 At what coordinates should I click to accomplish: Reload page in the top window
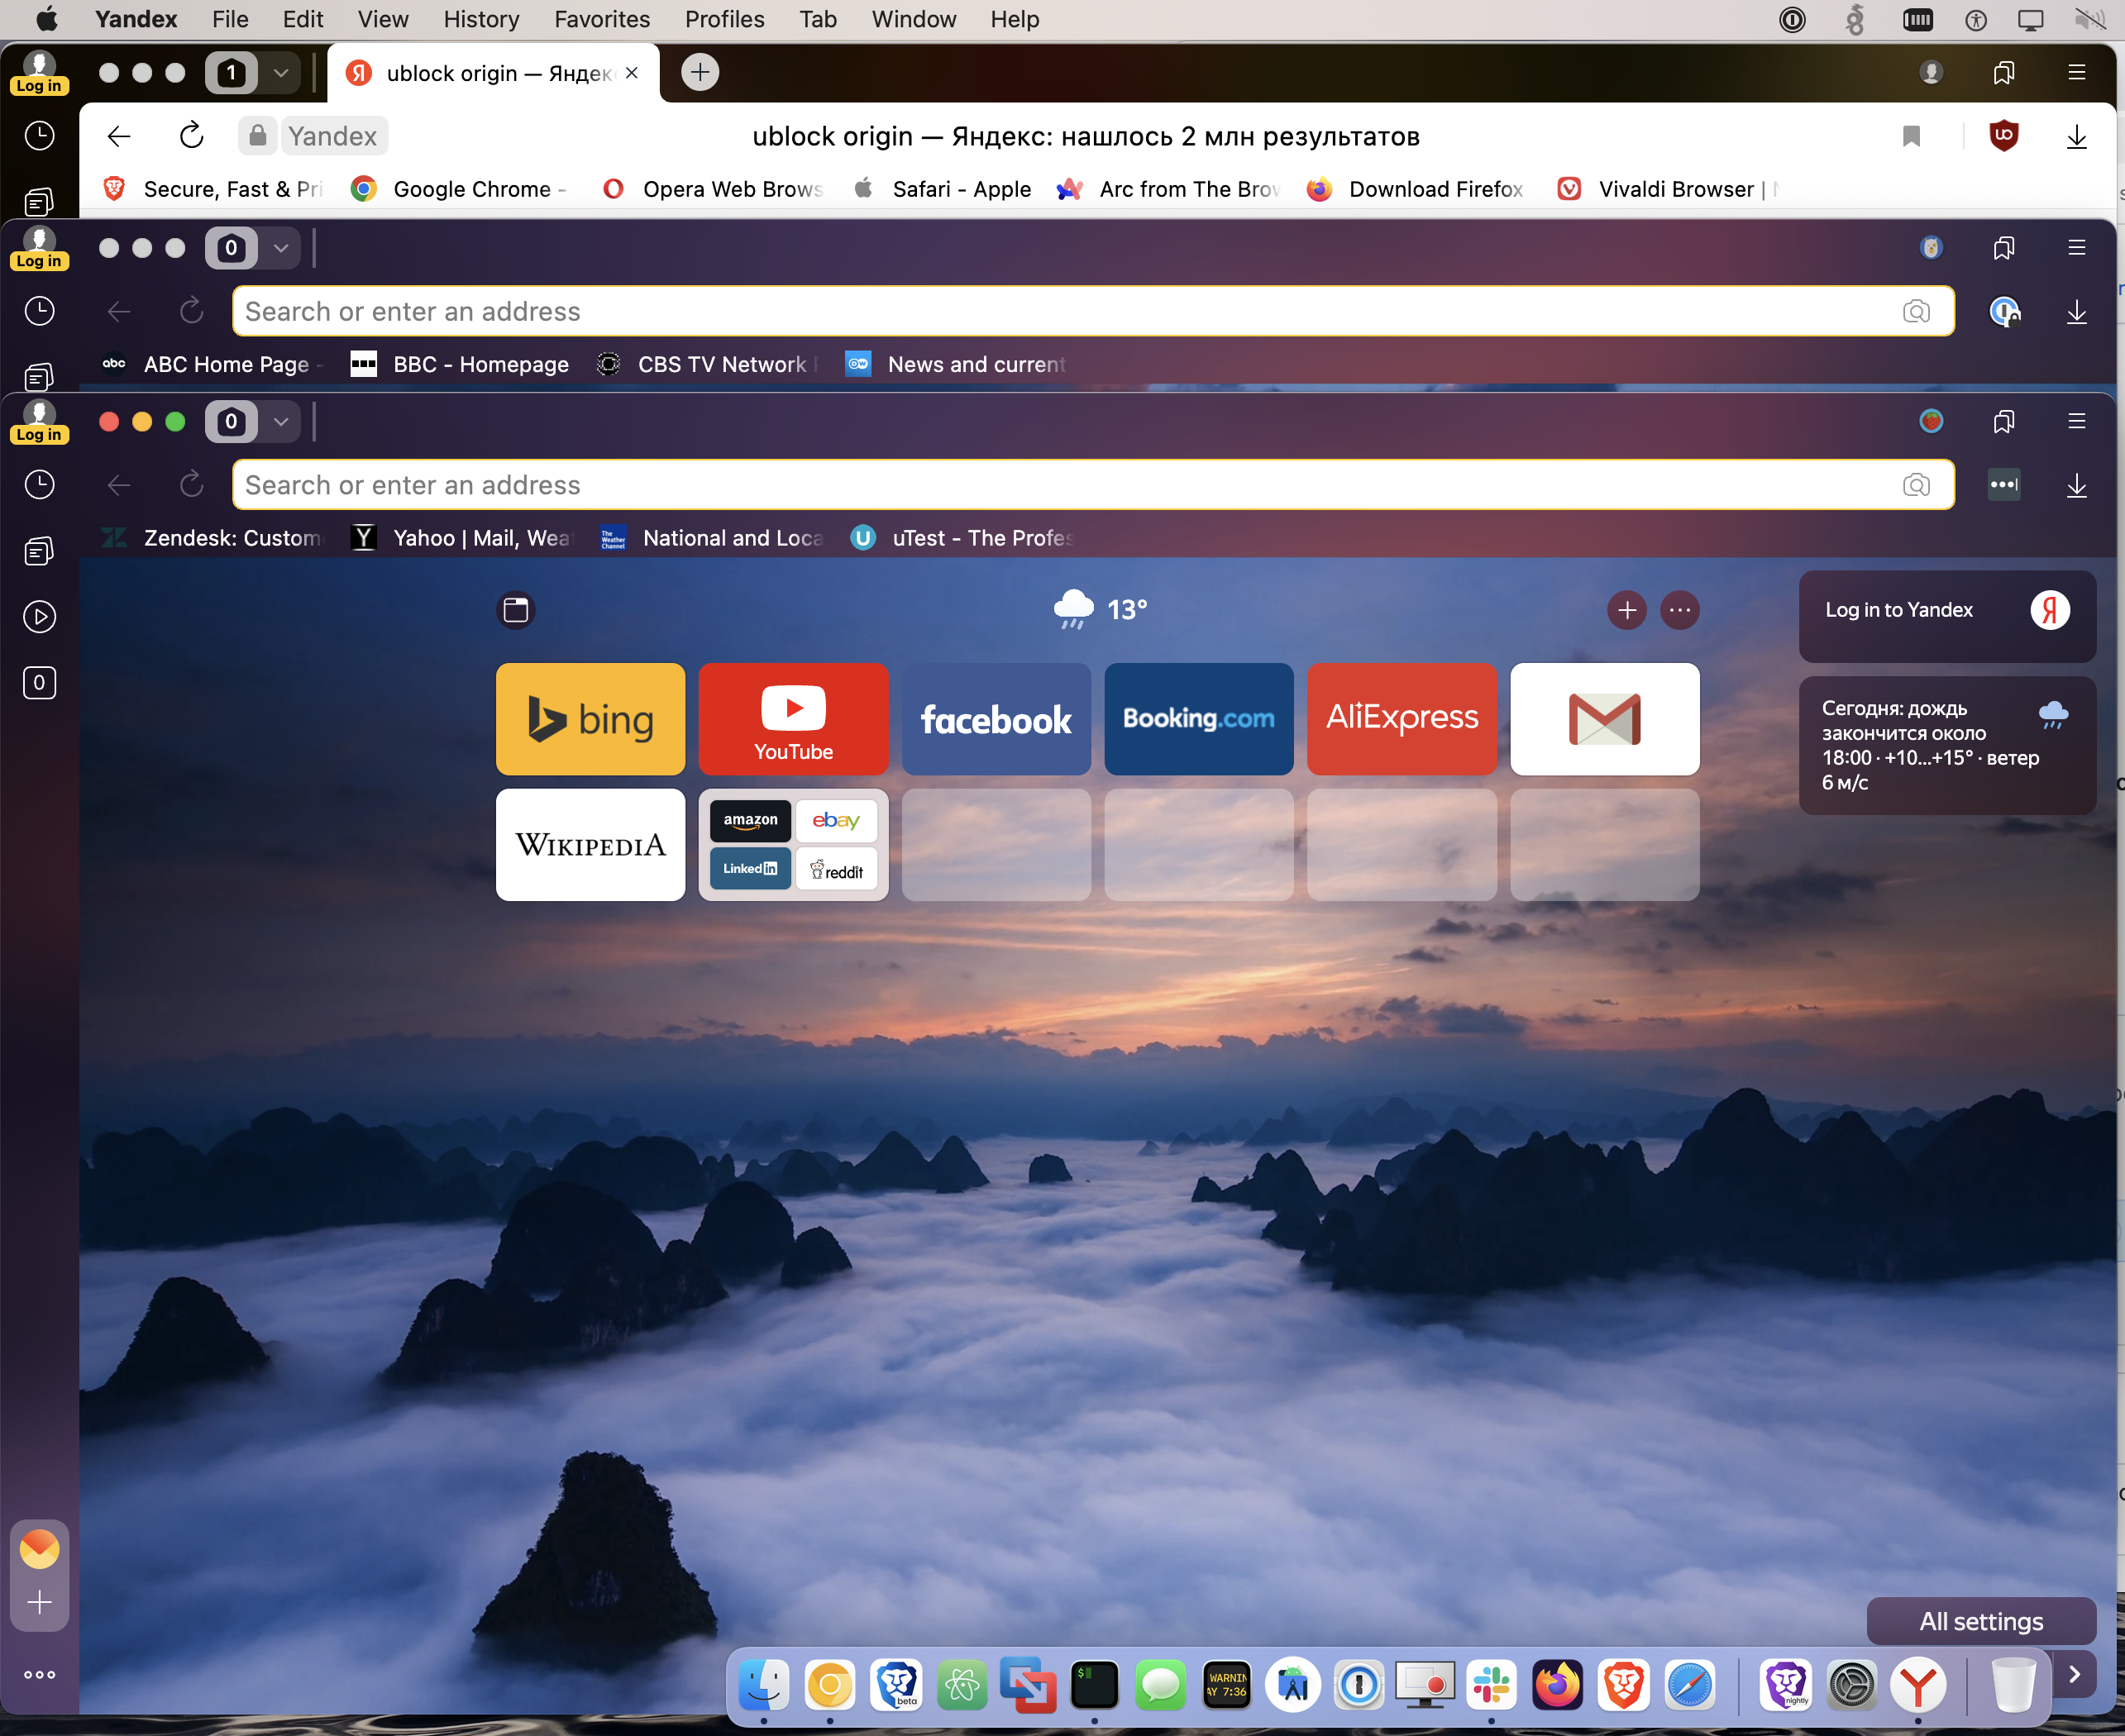click(191, 135)
